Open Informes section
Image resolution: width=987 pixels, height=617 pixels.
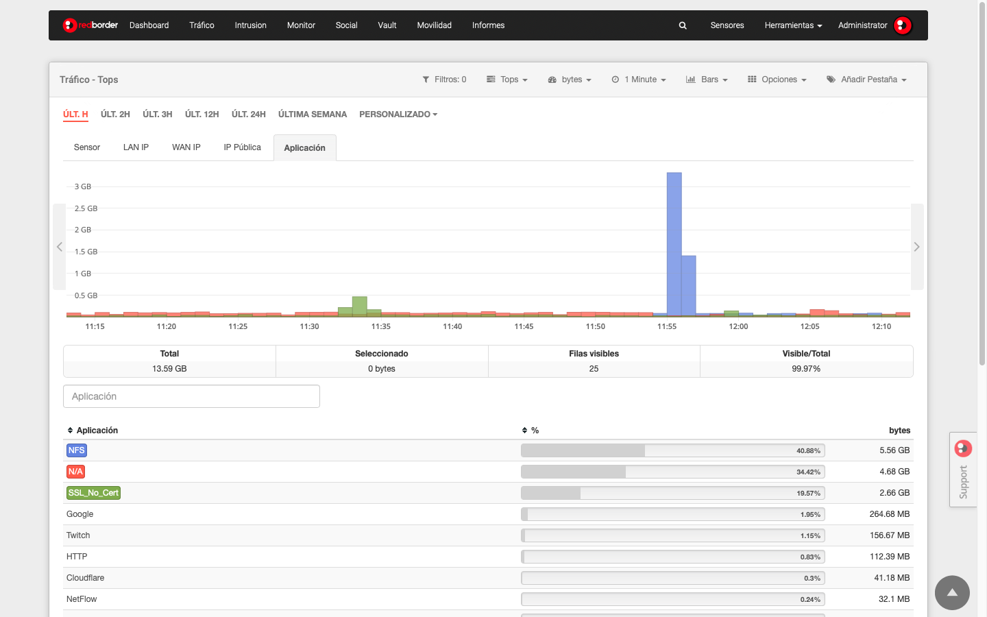pos(488,25)
